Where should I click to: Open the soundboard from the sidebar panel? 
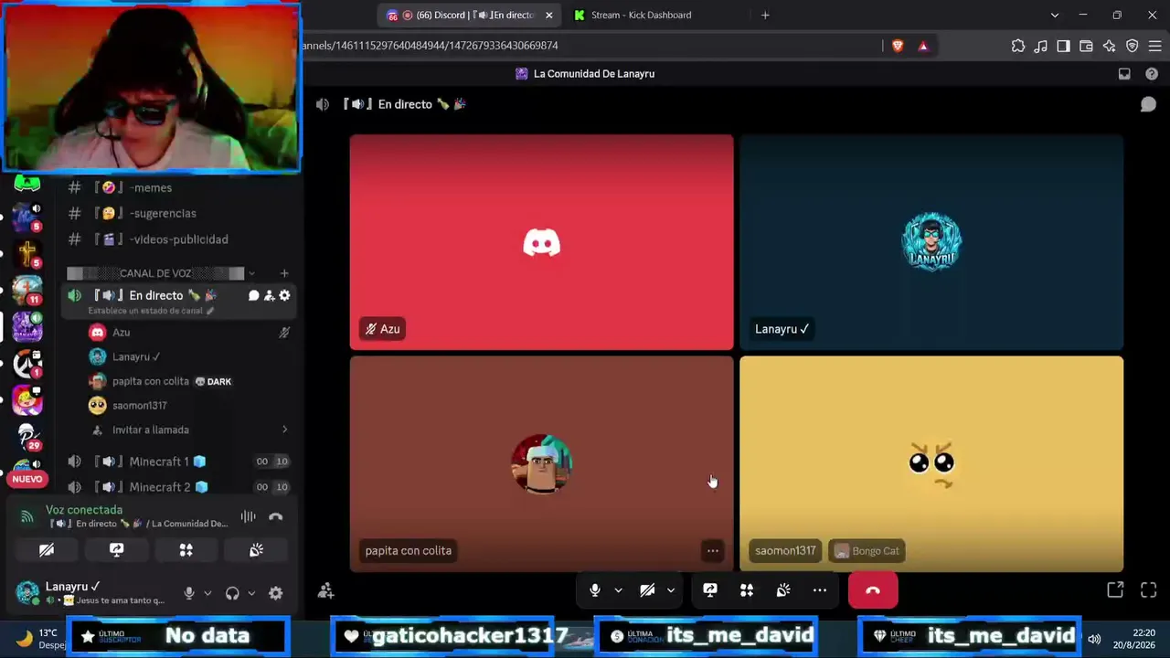257,550
